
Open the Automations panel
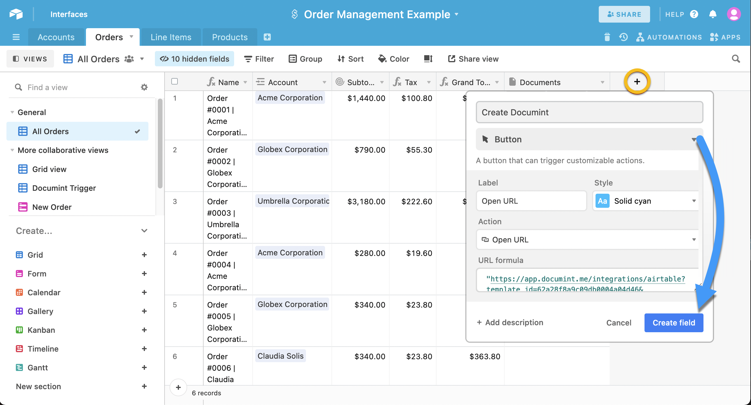669,37
